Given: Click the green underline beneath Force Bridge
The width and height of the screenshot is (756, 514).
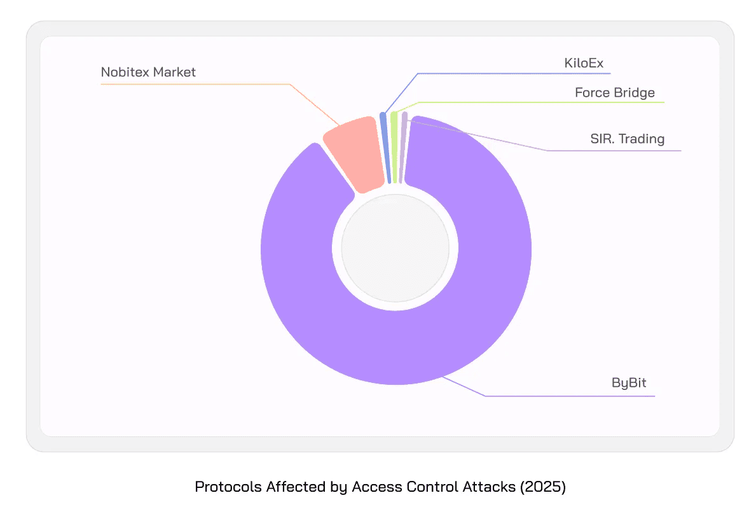Looking at the screenshot, I should (x=540, y=102).
